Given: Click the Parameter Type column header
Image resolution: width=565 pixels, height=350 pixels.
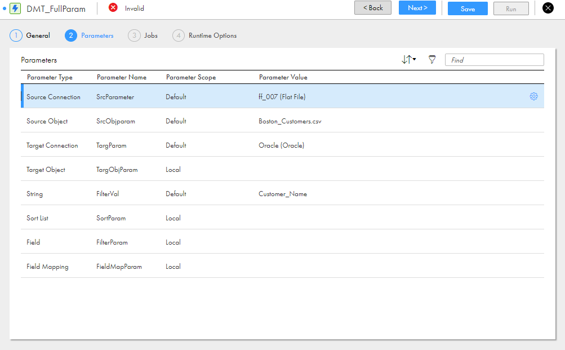Looking at the screenshot, I should tap(50, 77).
